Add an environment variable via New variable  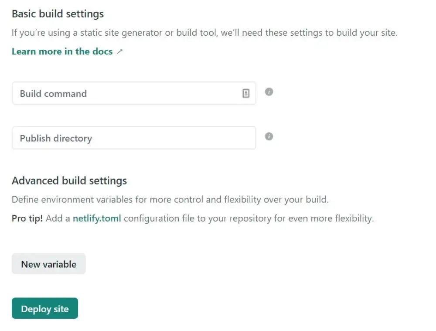48,263
